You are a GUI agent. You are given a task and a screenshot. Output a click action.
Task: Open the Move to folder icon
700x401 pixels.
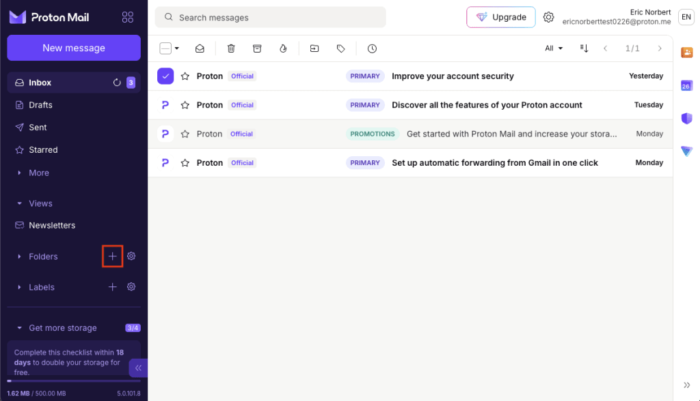click(x=314, y=48)
